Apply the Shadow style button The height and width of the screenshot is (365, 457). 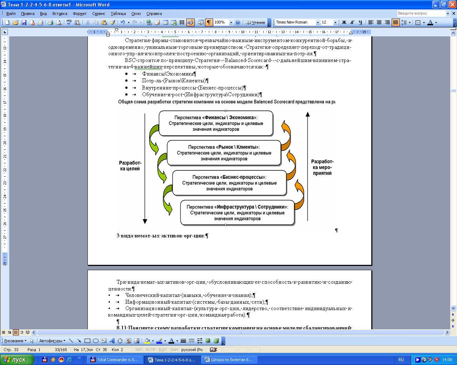click(x=208, y=341)
